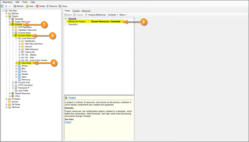Select the Lexicons folder
249x142 pixels.
click(x=28, y=47)
